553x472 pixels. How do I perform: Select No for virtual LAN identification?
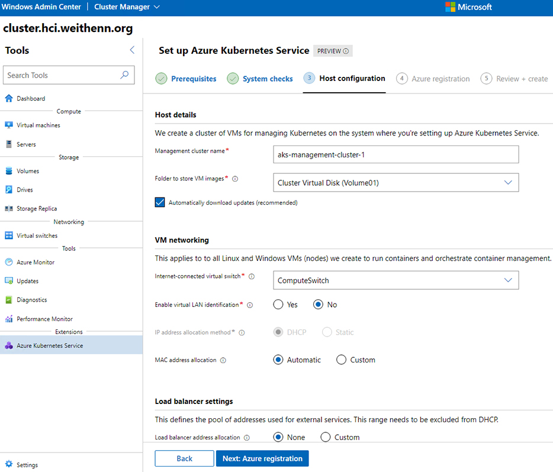pos(318,305)
